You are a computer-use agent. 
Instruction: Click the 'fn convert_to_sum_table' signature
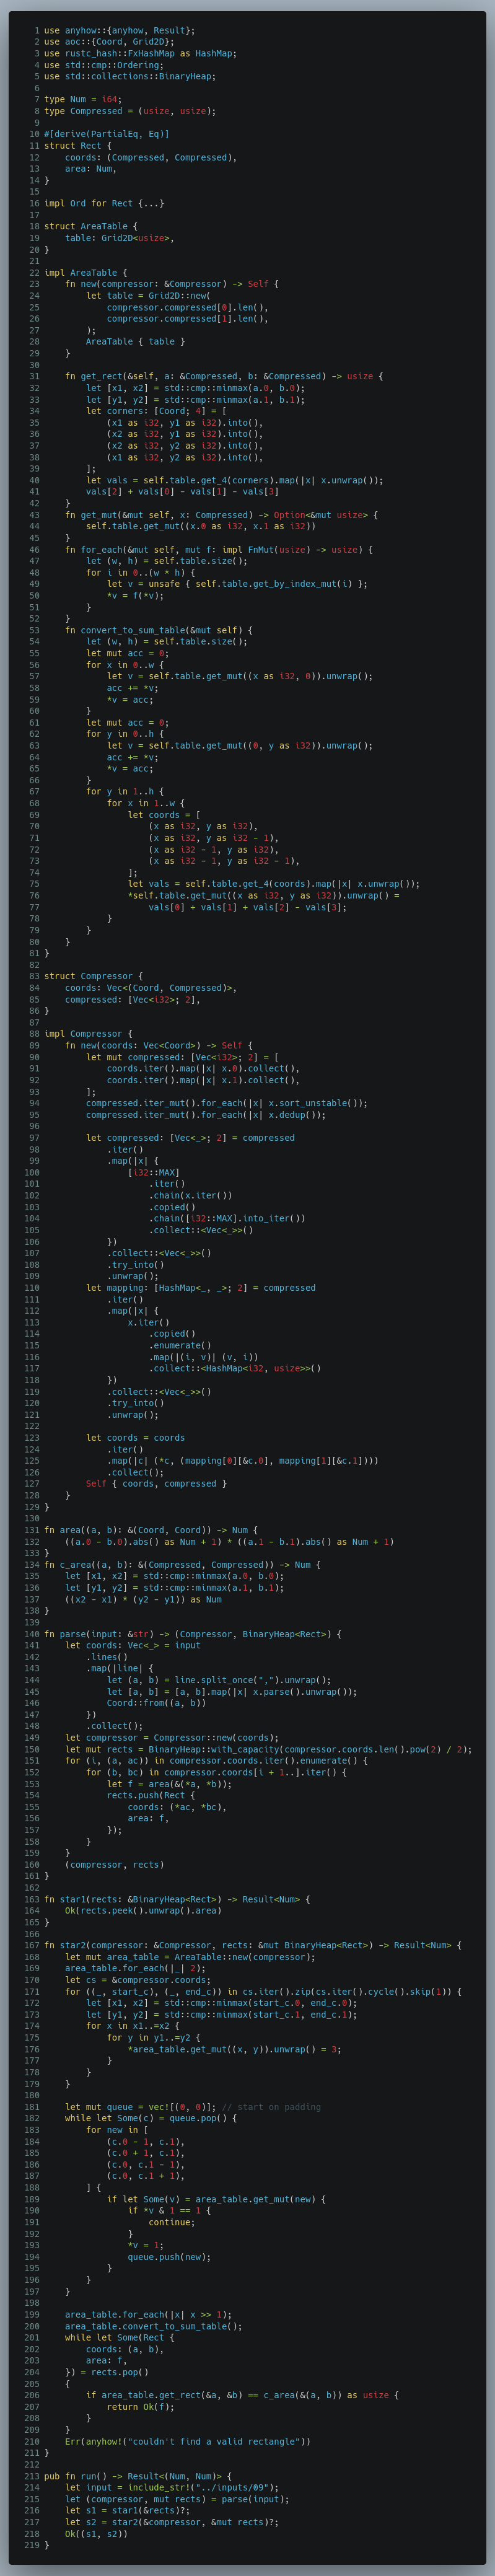159,630
